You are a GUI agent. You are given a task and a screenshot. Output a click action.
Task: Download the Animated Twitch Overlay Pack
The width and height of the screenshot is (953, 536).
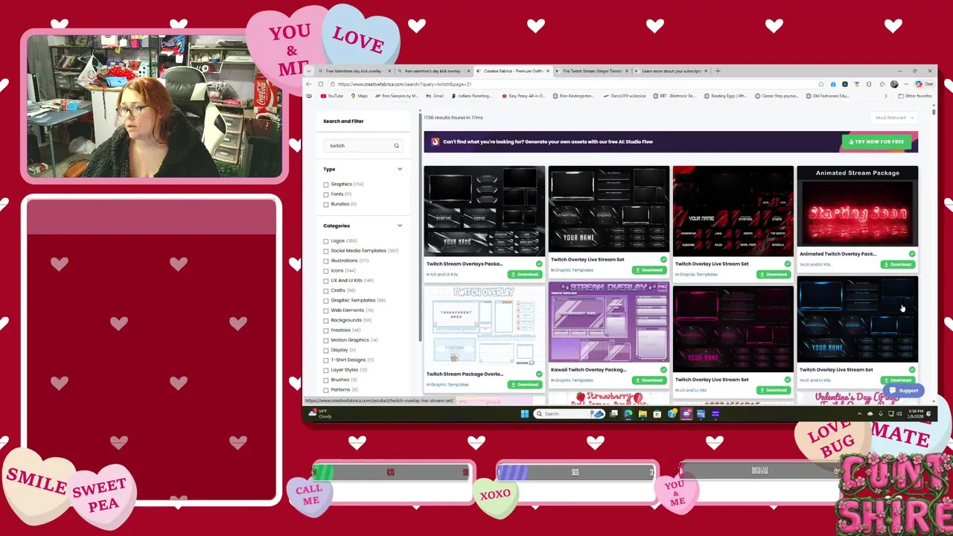coord(897,264)
